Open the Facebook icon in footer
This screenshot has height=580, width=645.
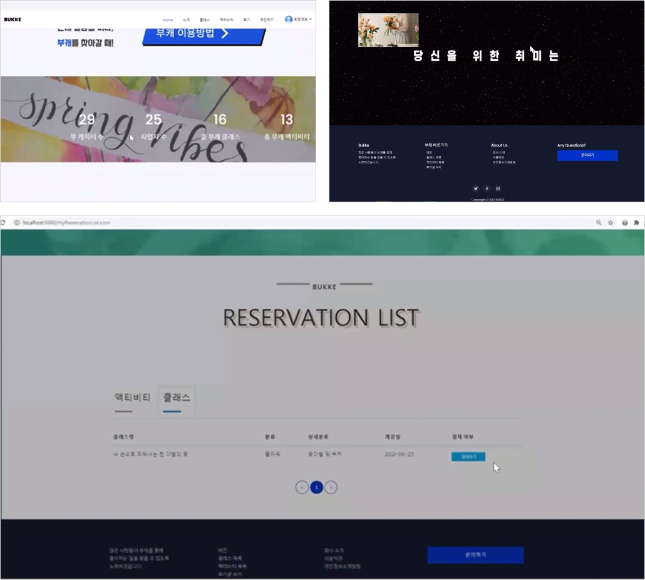pos(487,189)
